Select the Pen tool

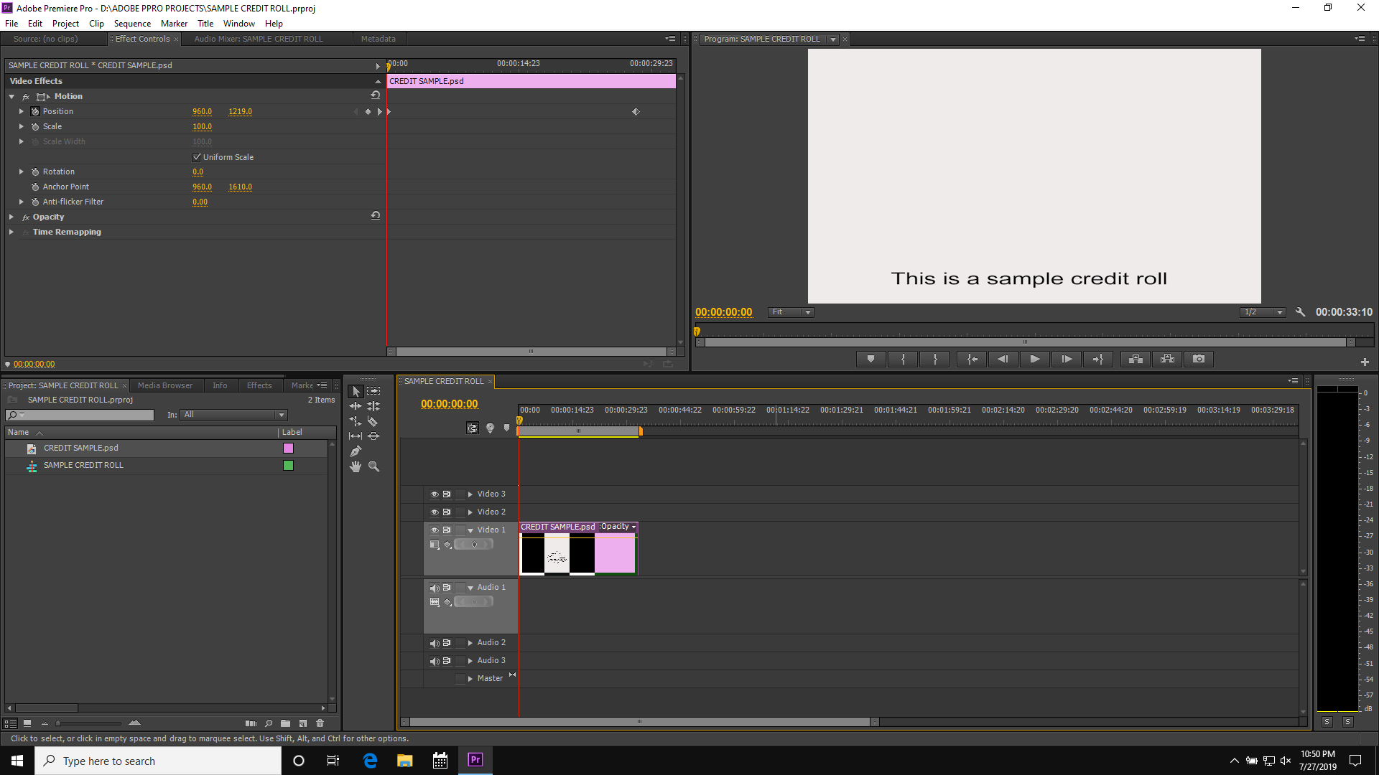pyautogui.click(x=356, y=451)
